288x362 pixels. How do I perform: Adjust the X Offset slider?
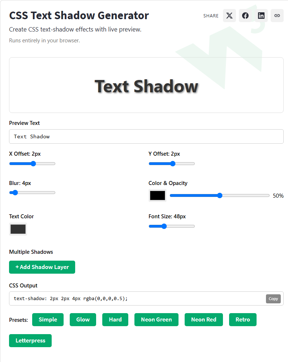pos(32,164)
